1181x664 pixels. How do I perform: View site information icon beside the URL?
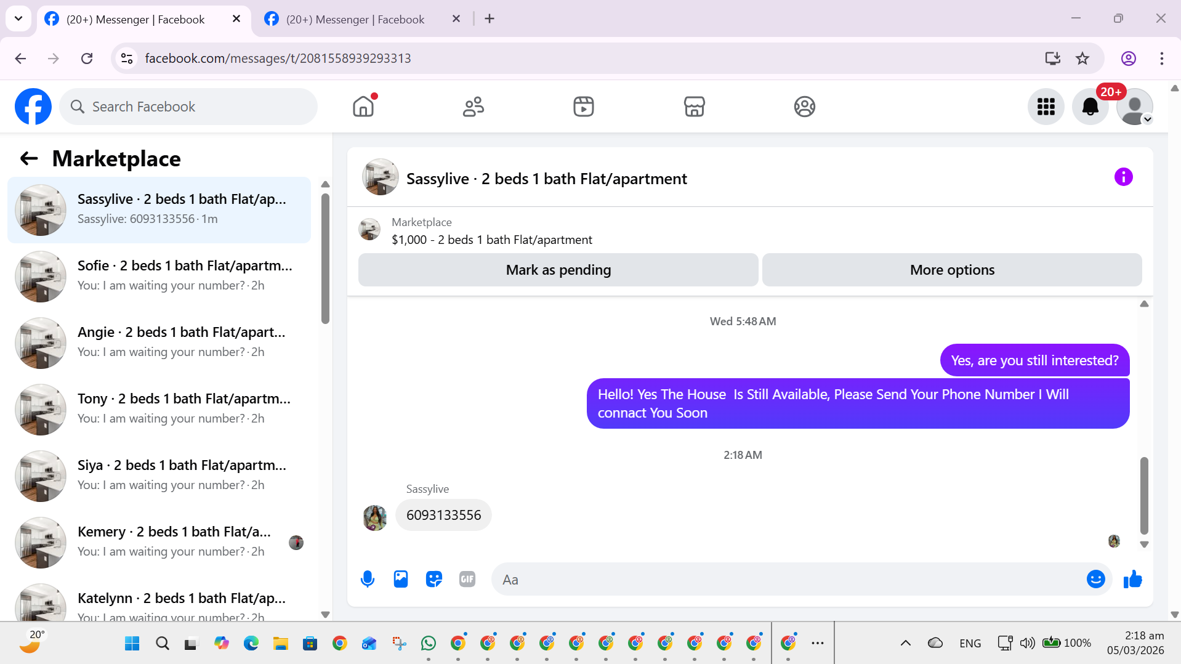127,59
